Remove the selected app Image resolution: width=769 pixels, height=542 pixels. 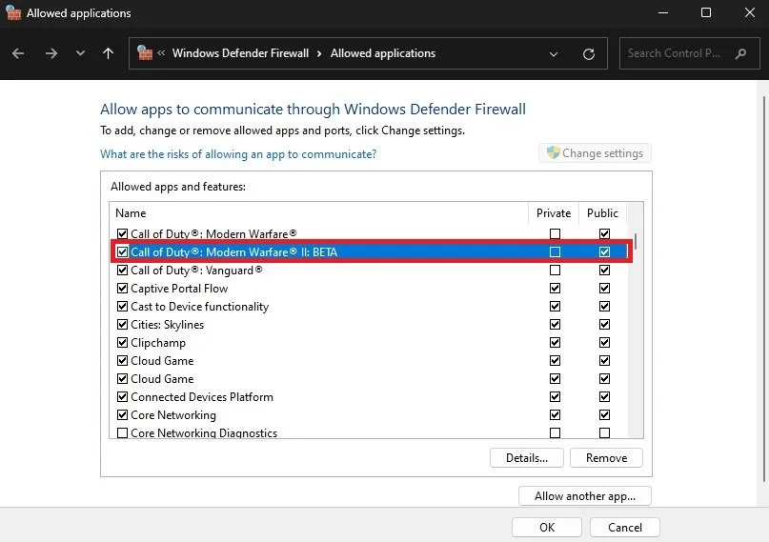pyautogui.click(x=606, y=458)
